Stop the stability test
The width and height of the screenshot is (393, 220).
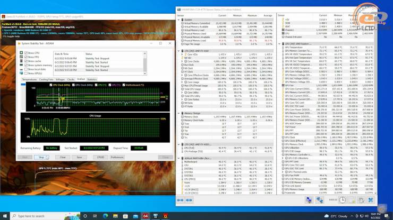(x=41, y=157)
